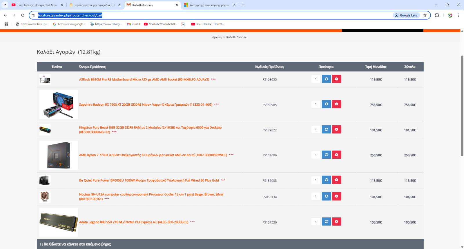This screenshot has height=249, width=464.
Task: Select the 756,50€ unit price
Action: [x=376, y=105]
